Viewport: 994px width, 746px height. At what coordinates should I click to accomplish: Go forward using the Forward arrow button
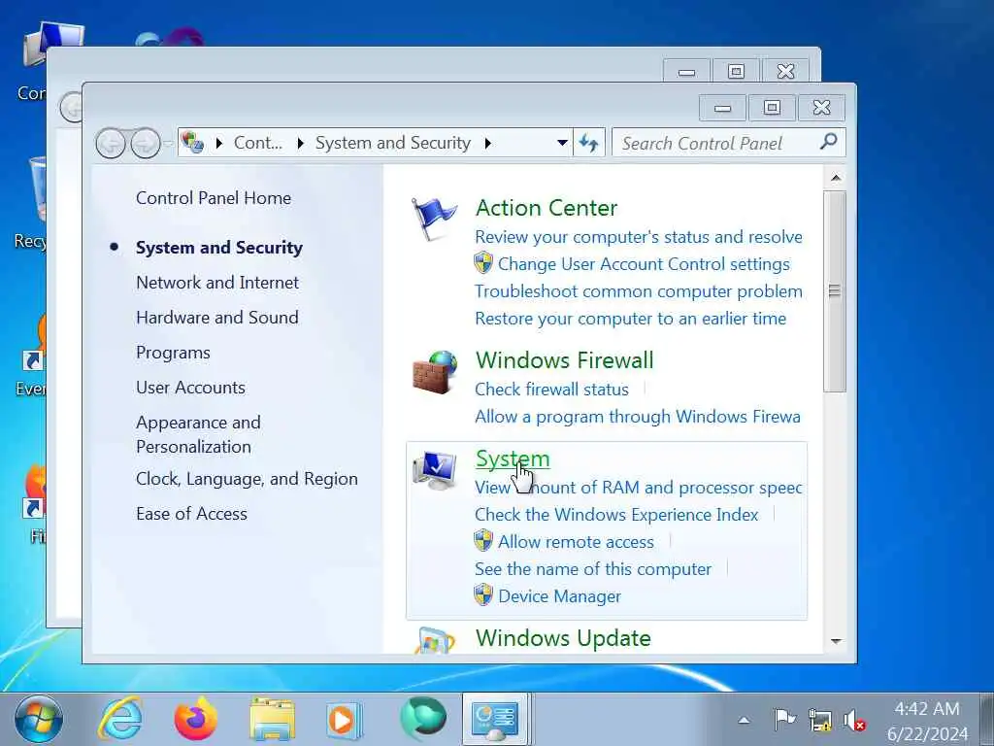click(146, 144)
